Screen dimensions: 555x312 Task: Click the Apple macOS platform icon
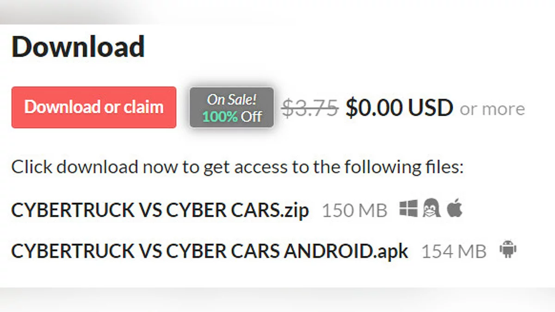pyautogui.click(x=454, y=209)
